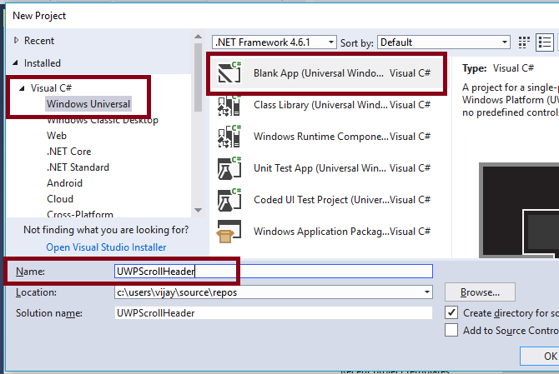Viewport: 559px width, 374px height.
Task: Click the Blank App template icon
Action: click(x=229, y=72)
